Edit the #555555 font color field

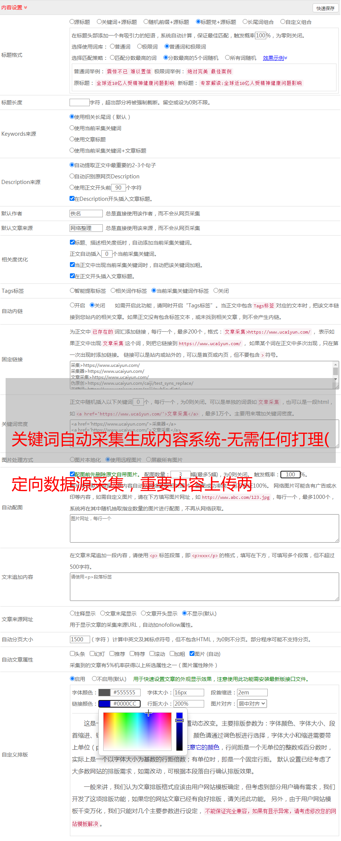[x=125, y=693]
